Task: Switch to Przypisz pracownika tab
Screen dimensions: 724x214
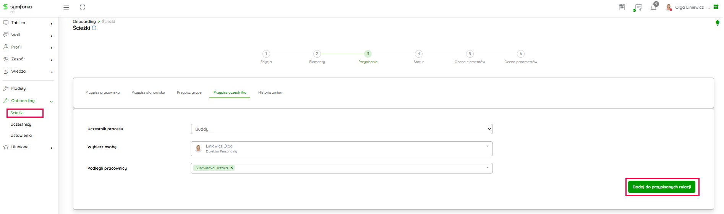Action: tap(102, 92)
